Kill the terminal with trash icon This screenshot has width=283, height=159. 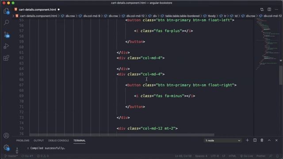pyautogui.click(x=262, y=140)
